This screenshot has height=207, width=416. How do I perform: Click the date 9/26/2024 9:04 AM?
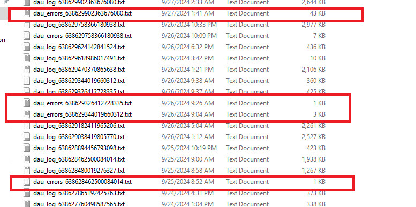click(188, 114)
